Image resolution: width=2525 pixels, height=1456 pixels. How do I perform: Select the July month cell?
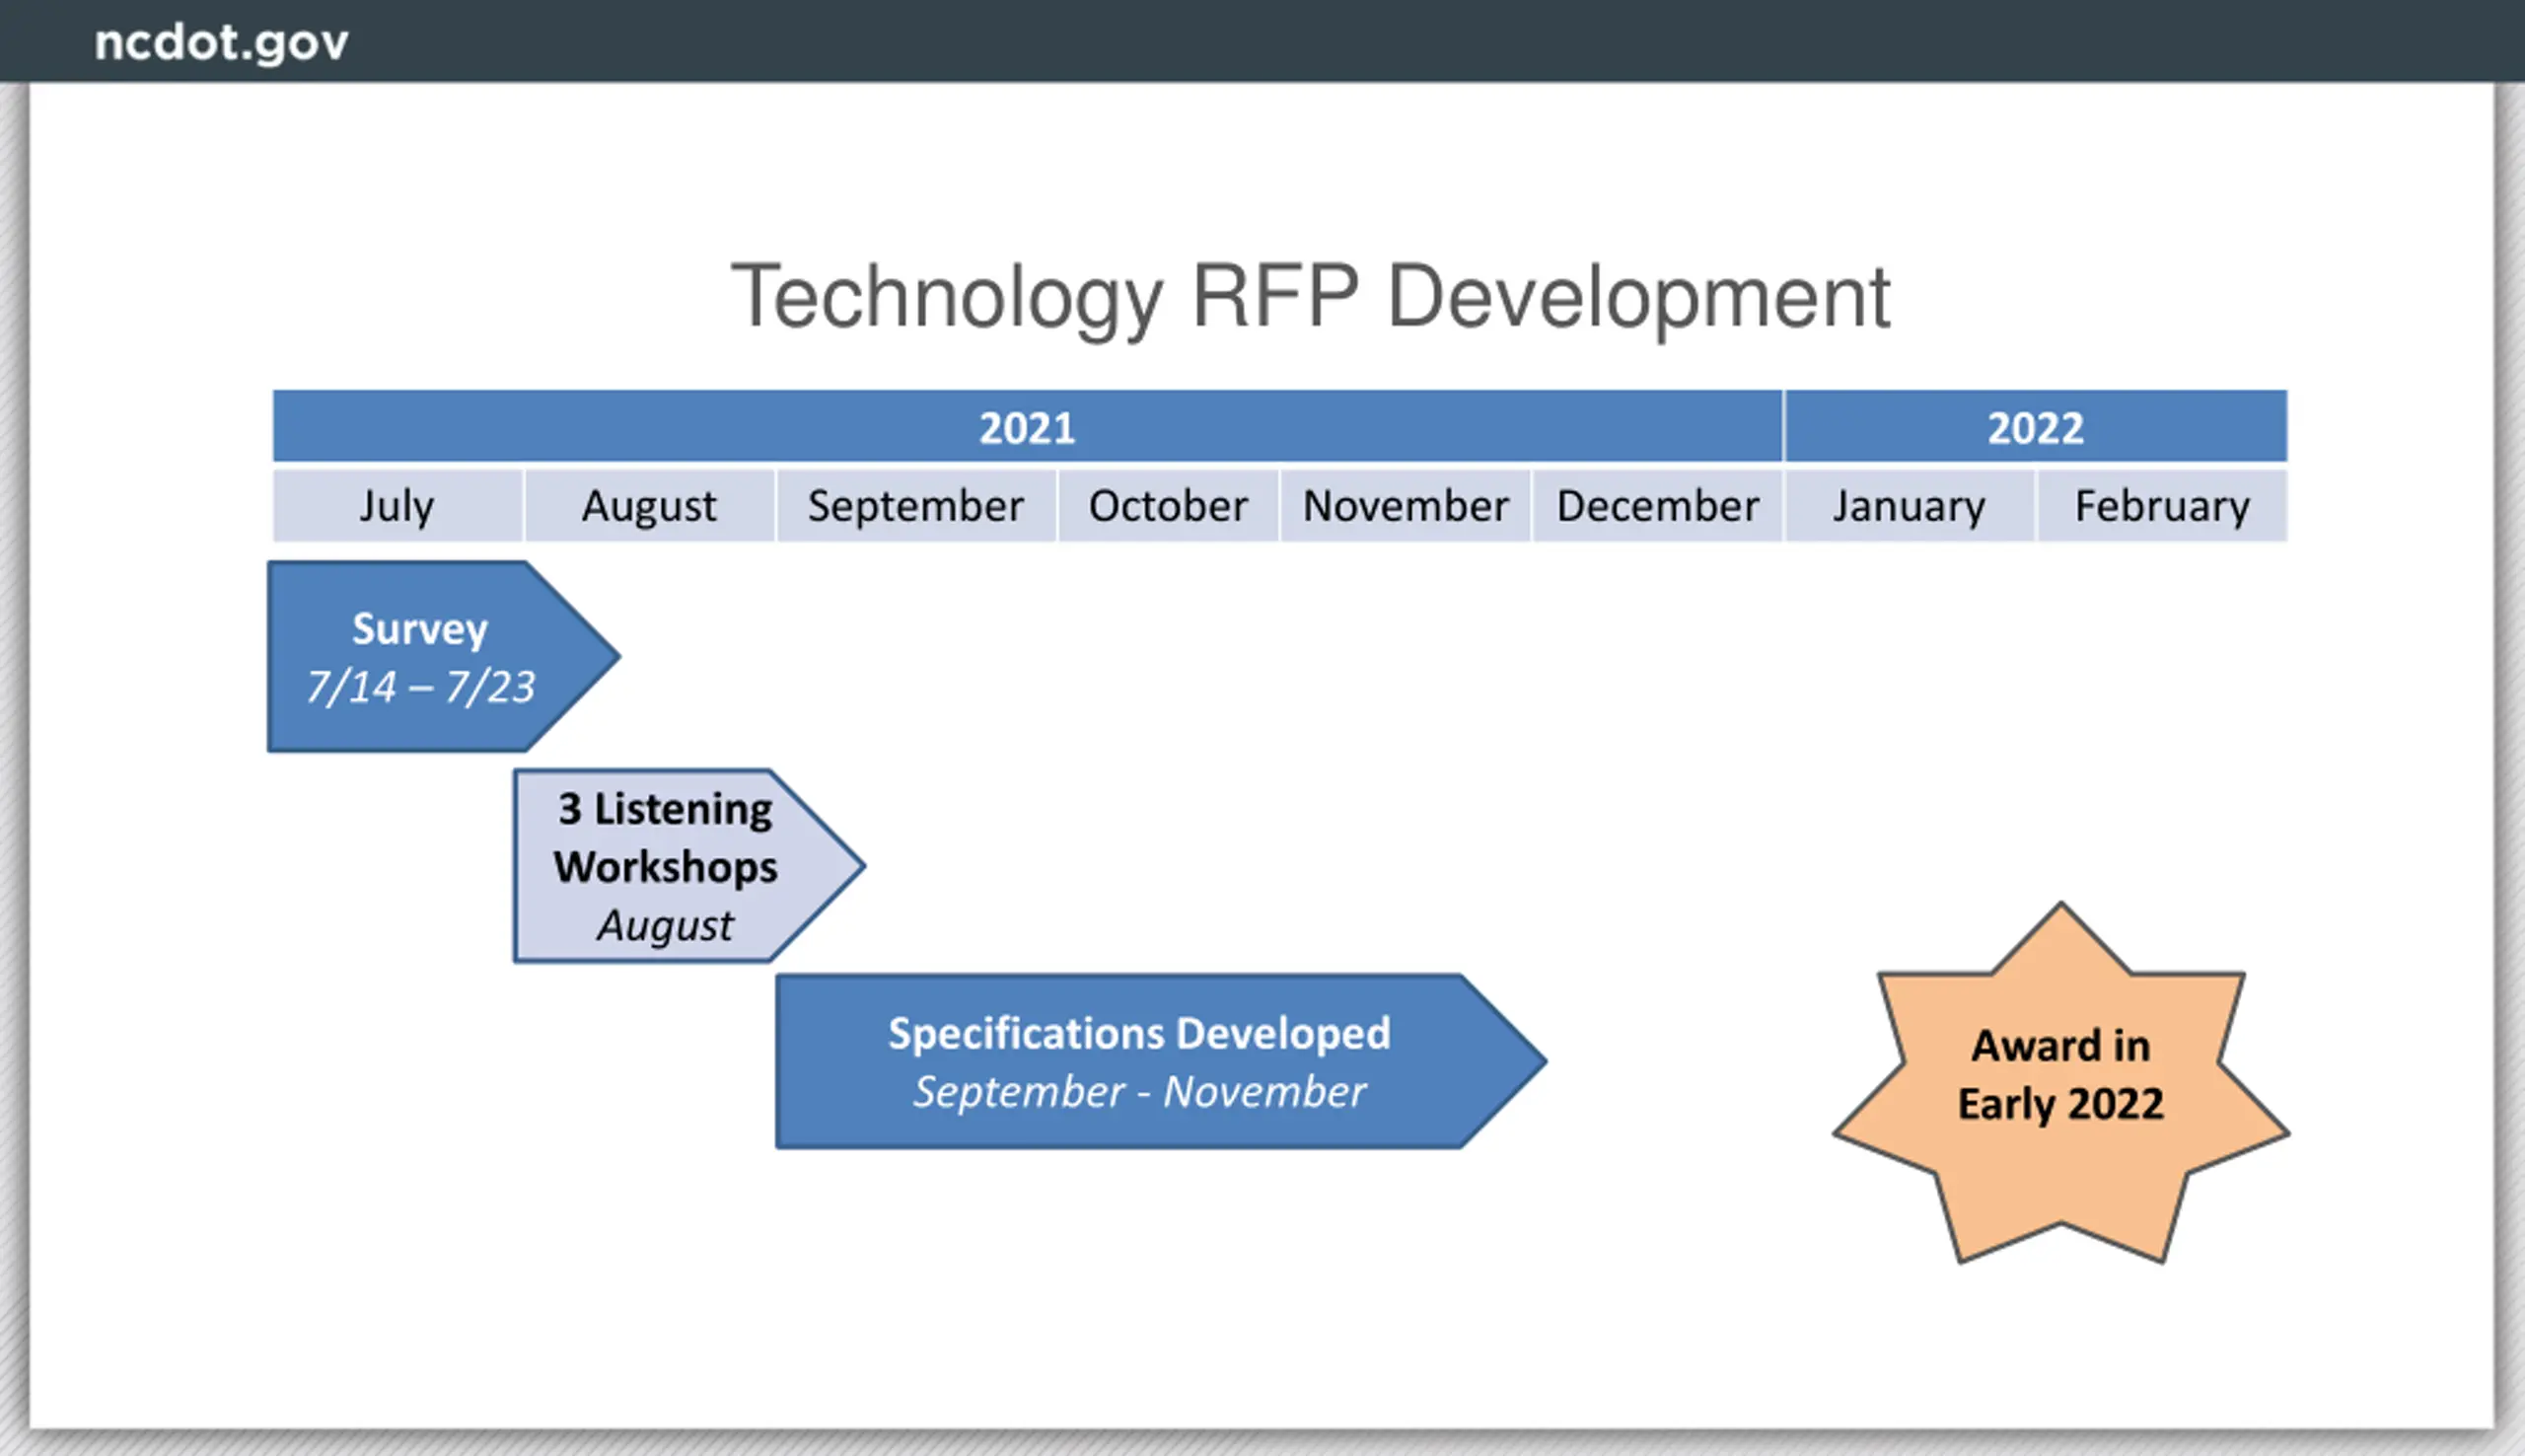(x=397, y=506)
